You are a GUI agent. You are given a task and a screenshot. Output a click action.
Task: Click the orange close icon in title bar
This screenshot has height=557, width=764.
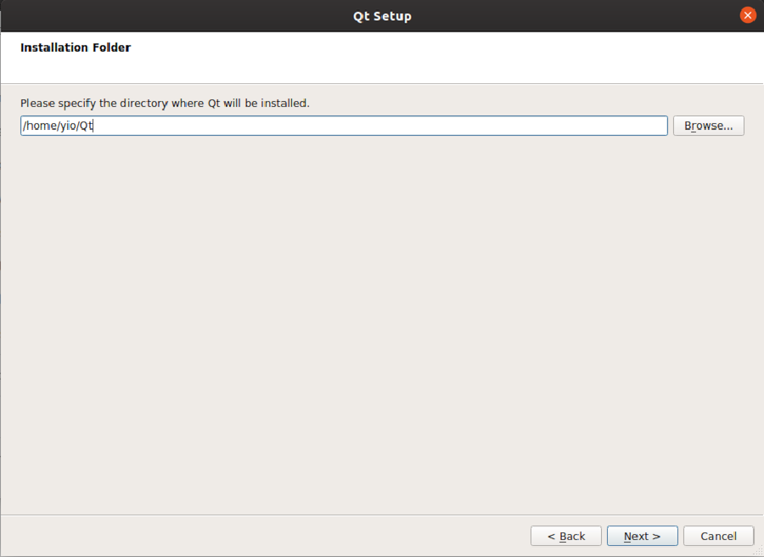tap(747, 14)
